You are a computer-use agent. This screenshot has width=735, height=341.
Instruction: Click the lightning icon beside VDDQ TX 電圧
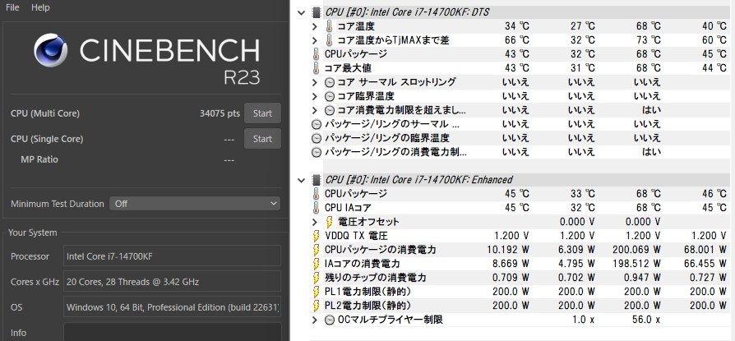click(x=317, y=236)
